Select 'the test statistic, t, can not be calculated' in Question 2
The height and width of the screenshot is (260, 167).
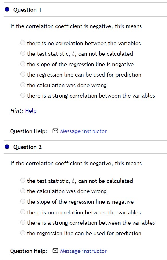pyautogui.click(x=23, y=180)
